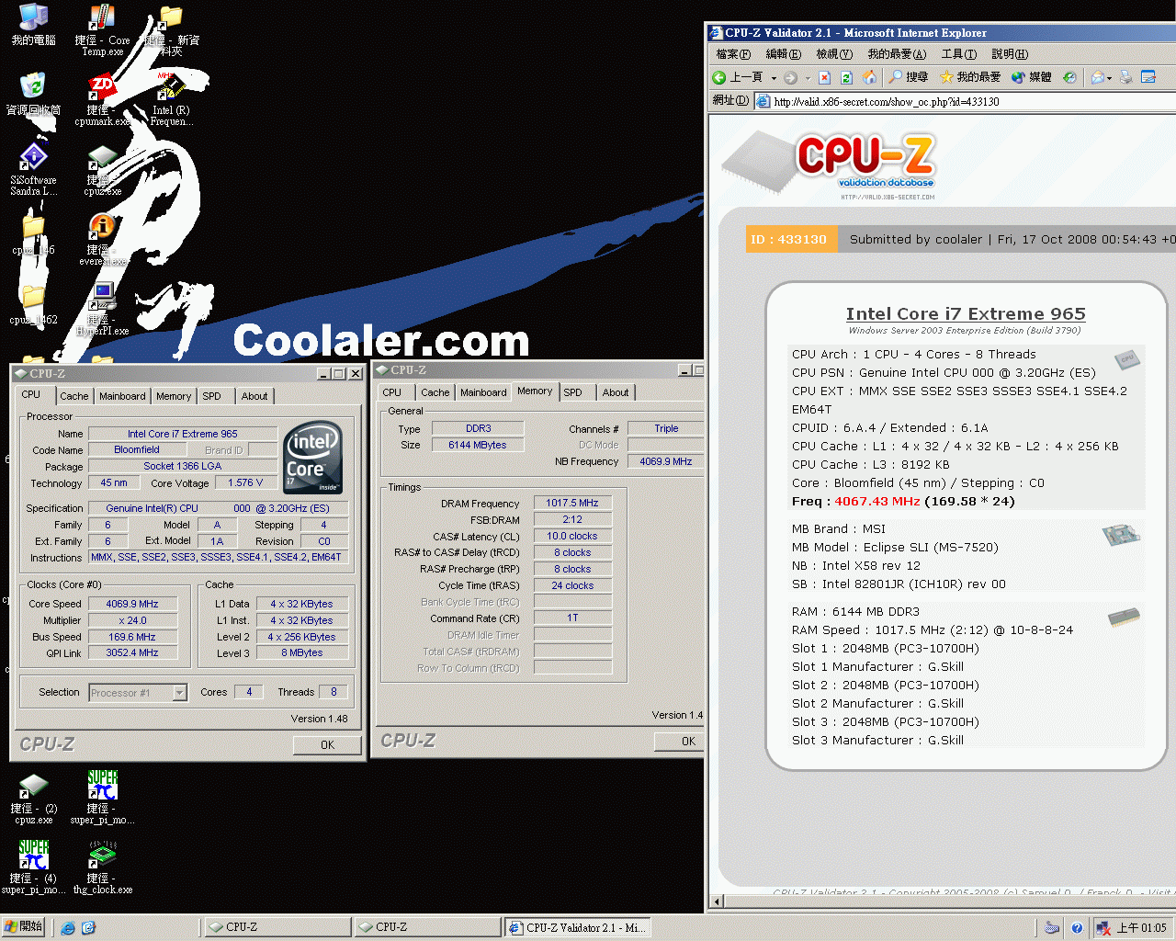Open the IE Tools menu
Viewport: 1176px width, 941px height.
[958, 54]
